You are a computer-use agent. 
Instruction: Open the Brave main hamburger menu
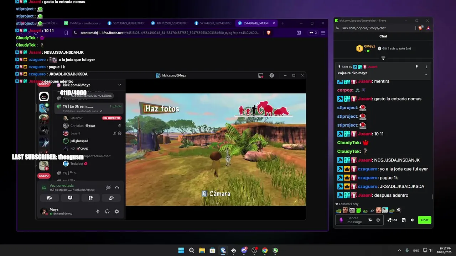coord(323,33)
